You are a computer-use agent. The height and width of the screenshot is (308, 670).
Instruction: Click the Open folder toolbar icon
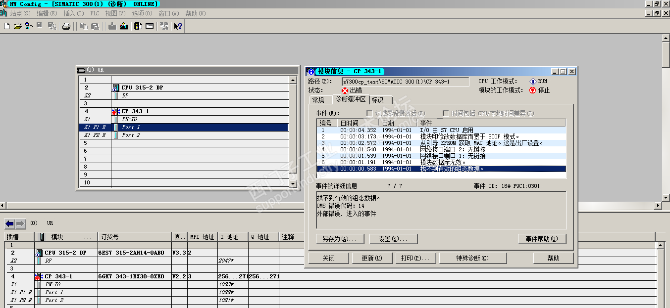(17, 26)
